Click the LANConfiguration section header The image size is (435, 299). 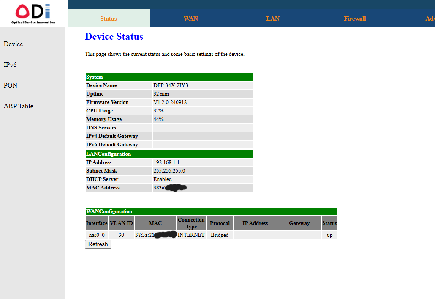169,154
